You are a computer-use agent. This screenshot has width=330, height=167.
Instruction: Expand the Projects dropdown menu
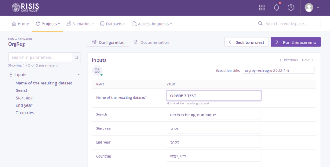[48, 24]
